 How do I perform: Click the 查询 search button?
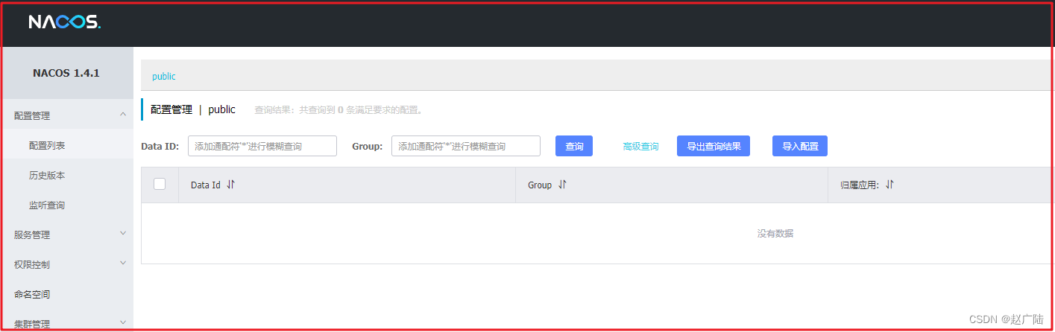[x=574, y=146]
